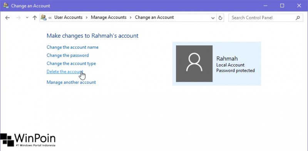The width and height of the screenshot is (308, 151).
Task: Open the recent locations dropdown arrow
Action: [x=27, y=18]
